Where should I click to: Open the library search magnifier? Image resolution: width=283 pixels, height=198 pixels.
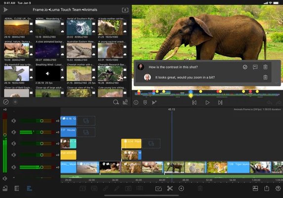point(116,102)
